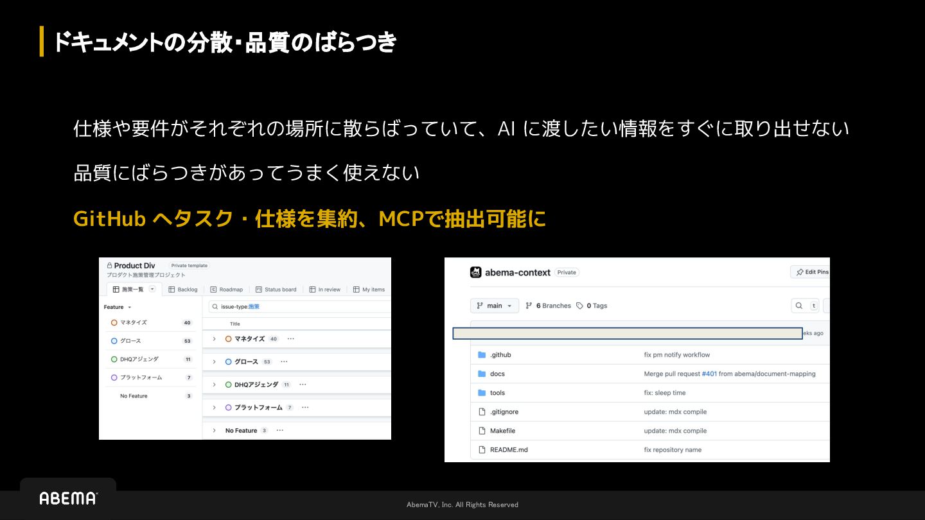Switch to the My items tab
Screen dimensions: 925x520
point(369,290)
